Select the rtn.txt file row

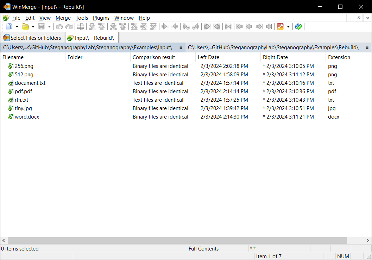point(186,100)
